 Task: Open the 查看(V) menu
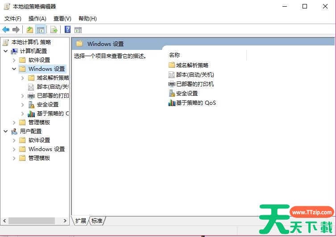[62, 19]
